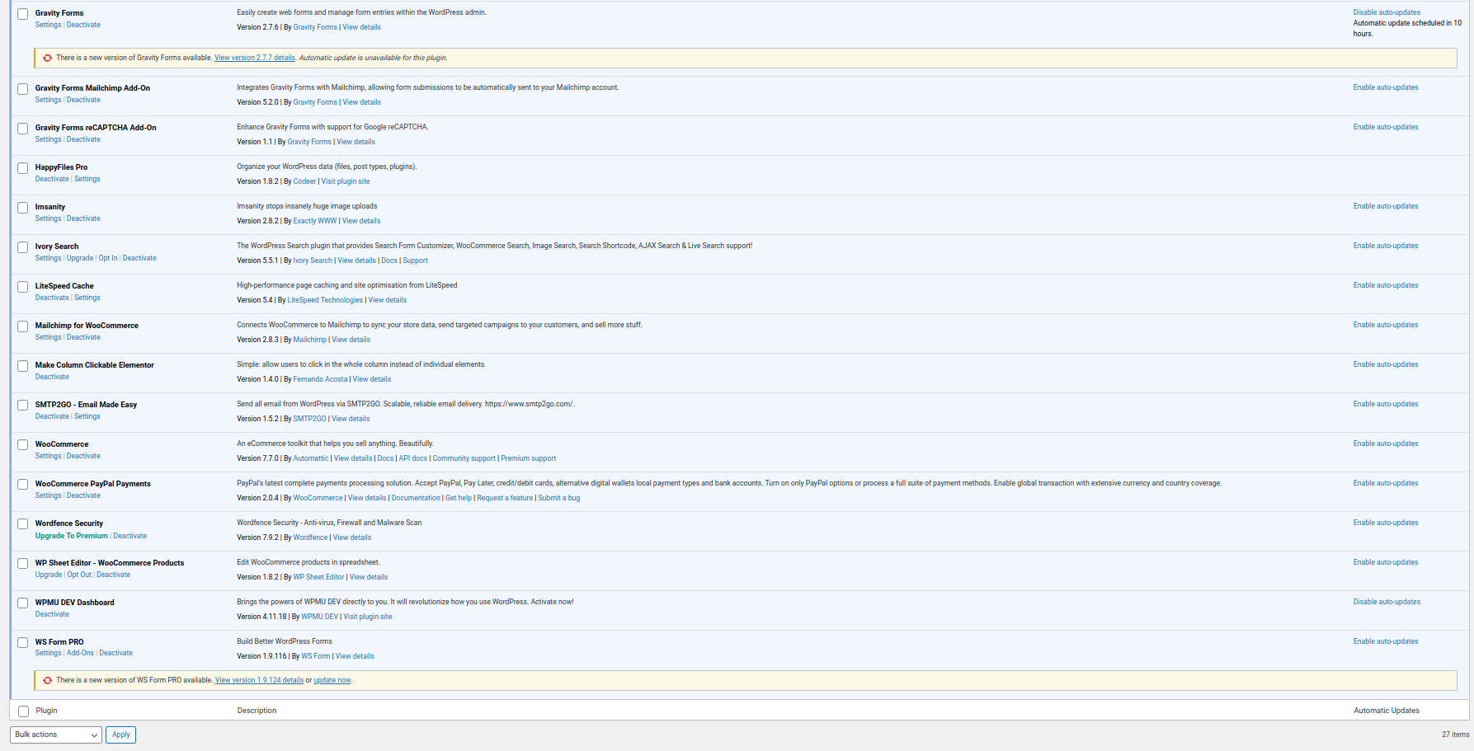Select the WooCommerce plugin checkbox

point(23,445)
